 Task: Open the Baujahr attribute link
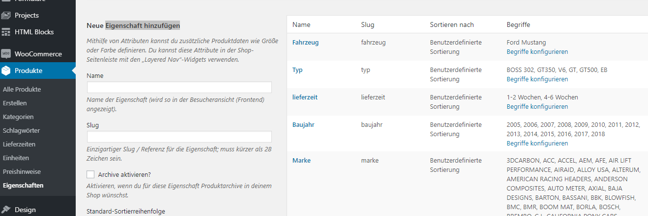pos(303,125)
